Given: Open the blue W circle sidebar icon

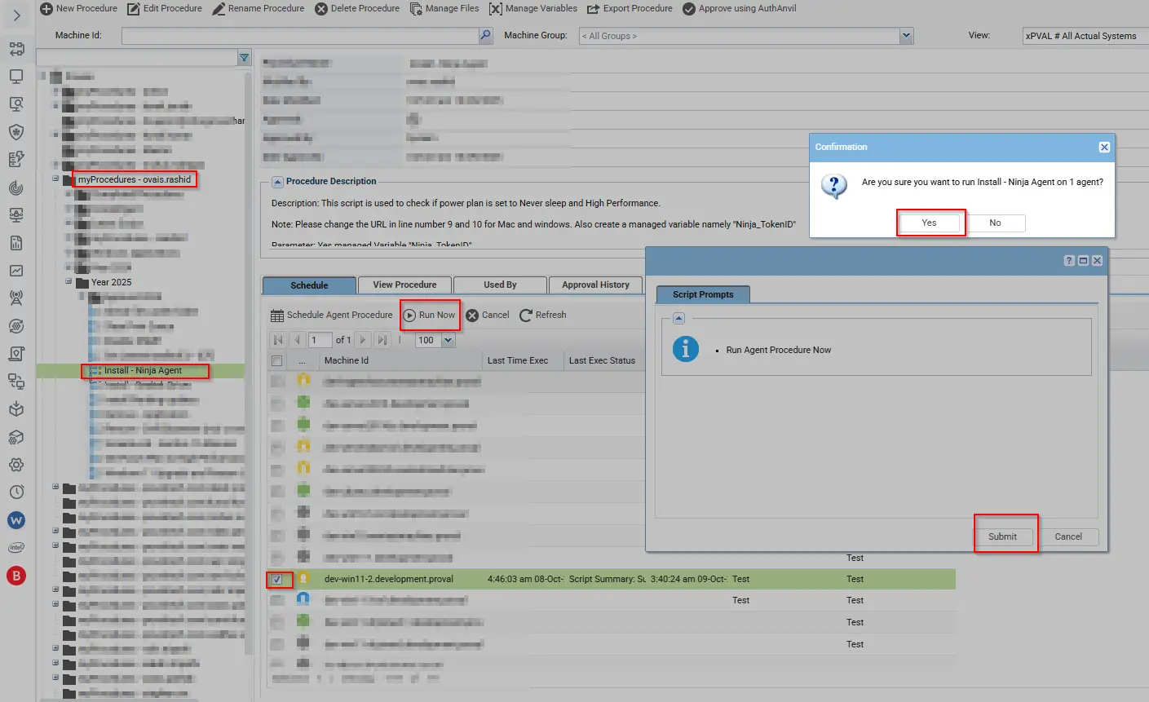Looking at the screenshot, I should point(16,520).
